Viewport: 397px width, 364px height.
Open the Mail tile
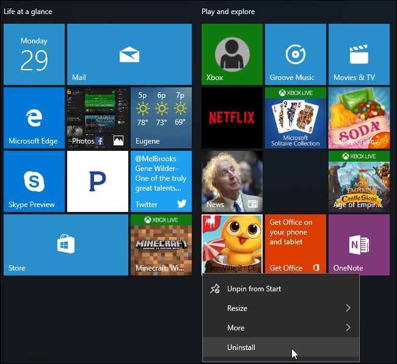(x=129, y=54)
